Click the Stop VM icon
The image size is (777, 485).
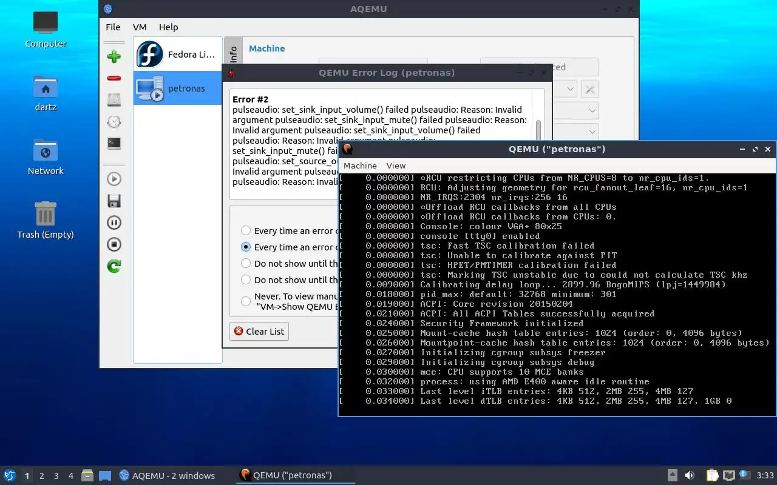click(114, 244)
